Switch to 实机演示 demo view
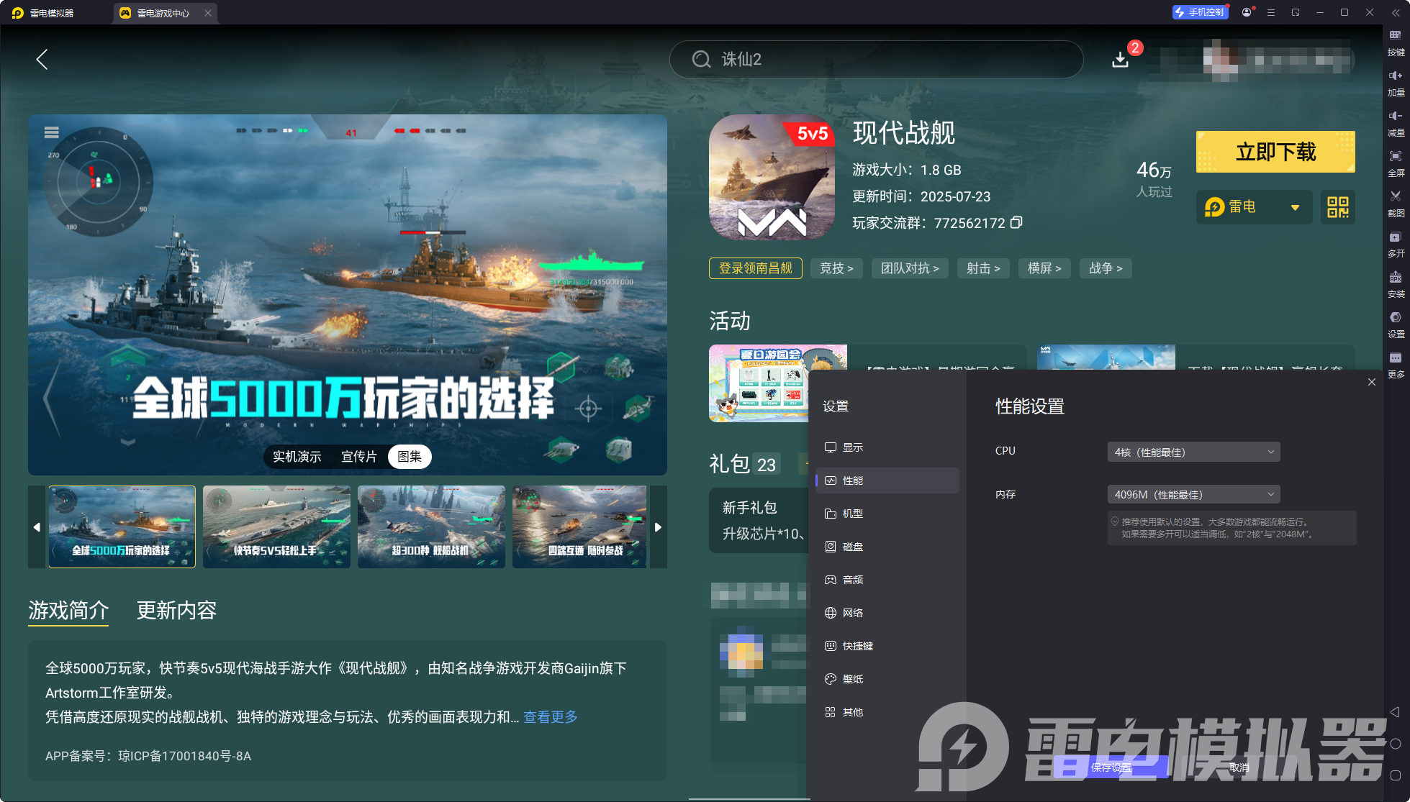Viewport: 1410px width, 802px height. 296,457
